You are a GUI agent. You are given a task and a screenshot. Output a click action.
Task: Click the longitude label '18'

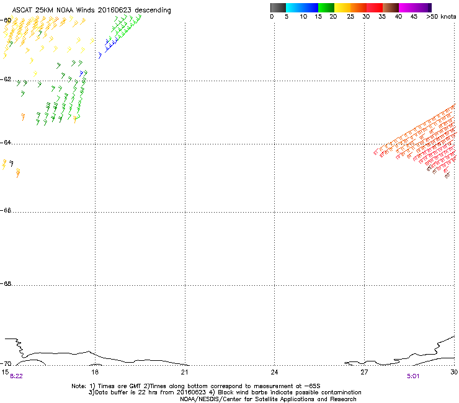(95, 372)
